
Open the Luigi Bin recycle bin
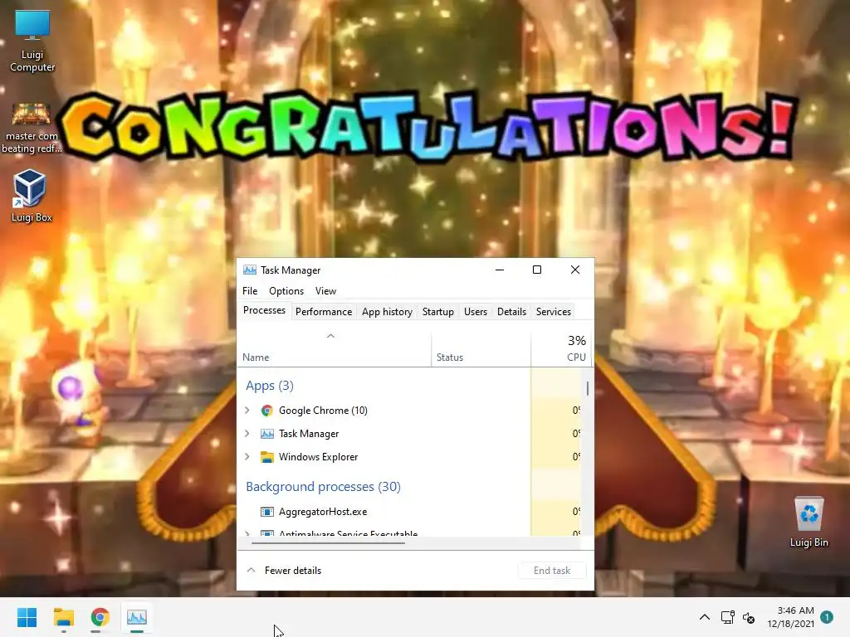[808, 523]
